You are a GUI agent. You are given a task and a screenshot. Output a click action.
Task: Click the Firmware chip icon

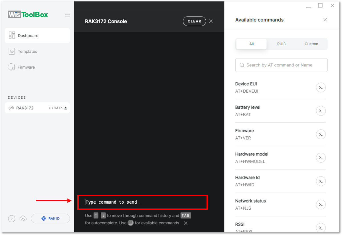point(12,67)
